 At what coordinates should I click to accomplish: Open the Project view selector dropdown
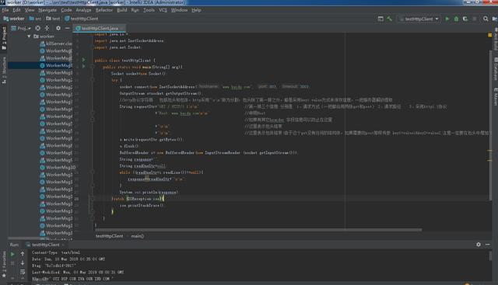pos(21,28)
